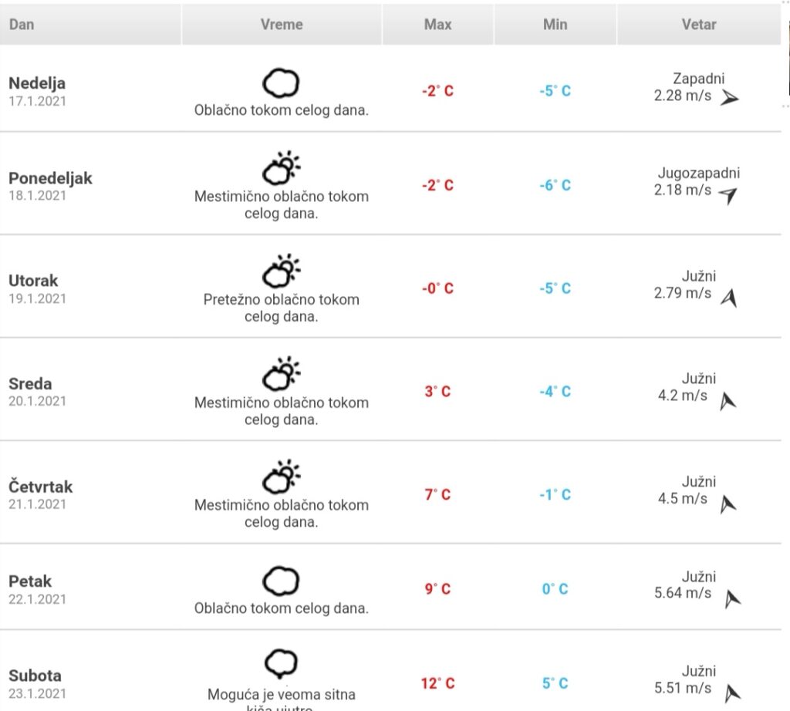Click the wind arrow next to 4.2 m/s
Viewport: 790px width, 711px height.
click(728, 401)
